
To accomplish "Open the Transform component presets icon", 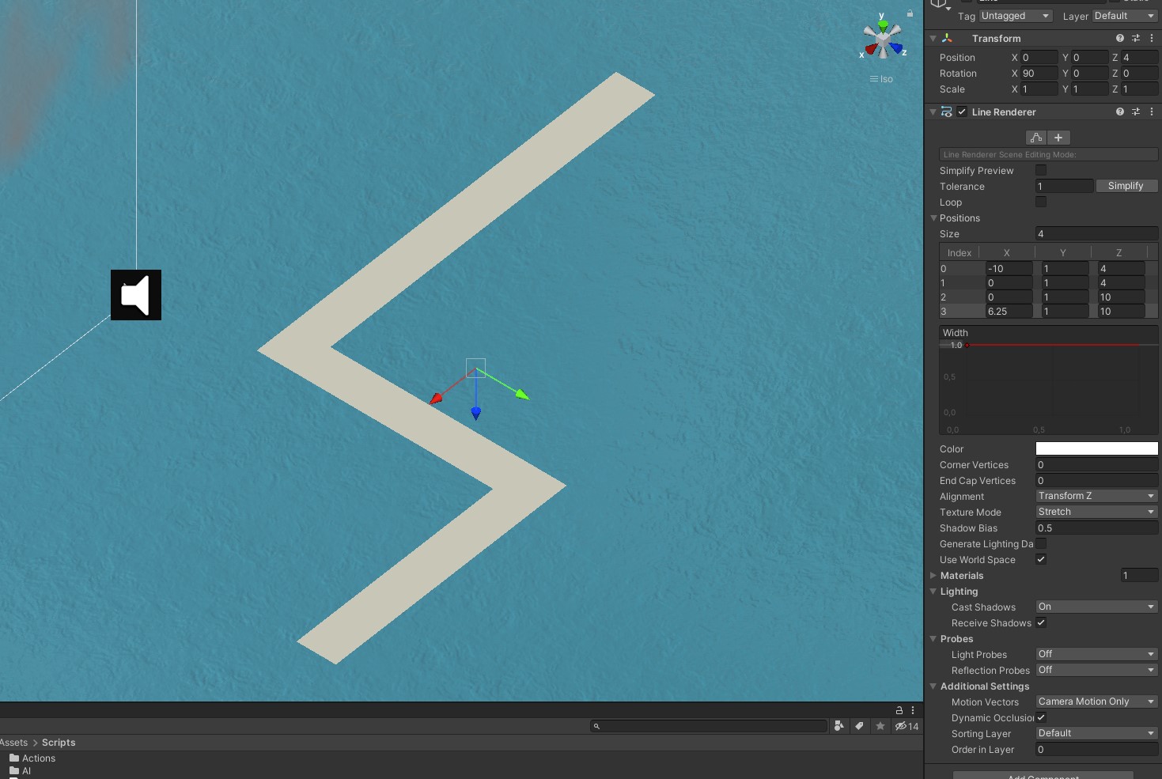I will click(x=1136, y=38).
